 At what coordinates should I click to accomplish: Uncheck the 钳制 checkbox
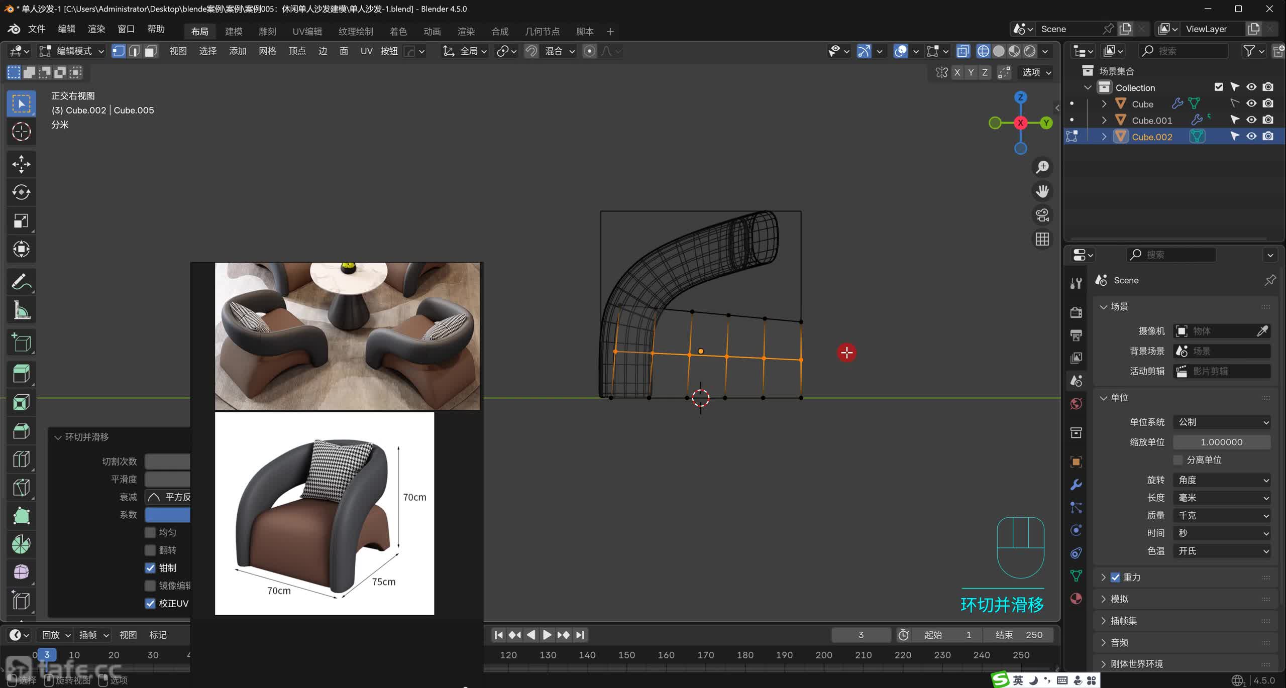pos(150,567)
